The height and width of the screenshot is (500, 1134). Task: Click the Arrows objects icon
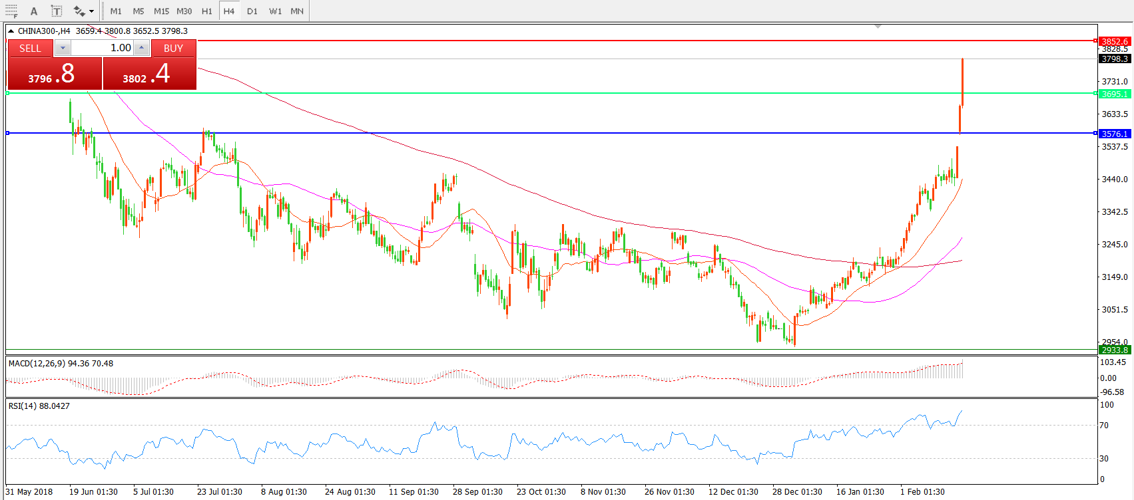pos(79,11)
